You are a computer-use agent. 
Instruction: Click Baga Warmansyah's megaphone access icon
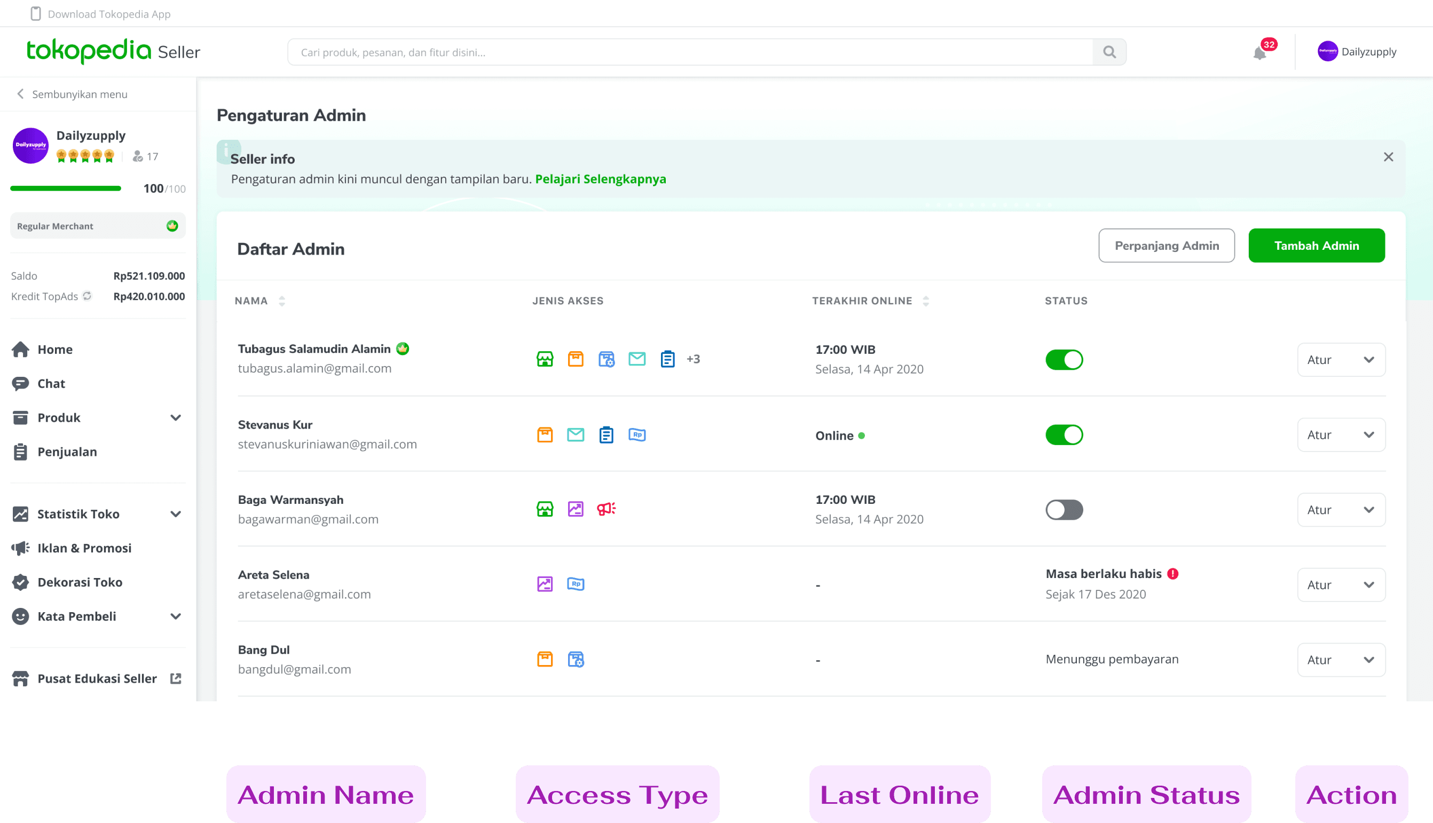click(x=606, y=509)
